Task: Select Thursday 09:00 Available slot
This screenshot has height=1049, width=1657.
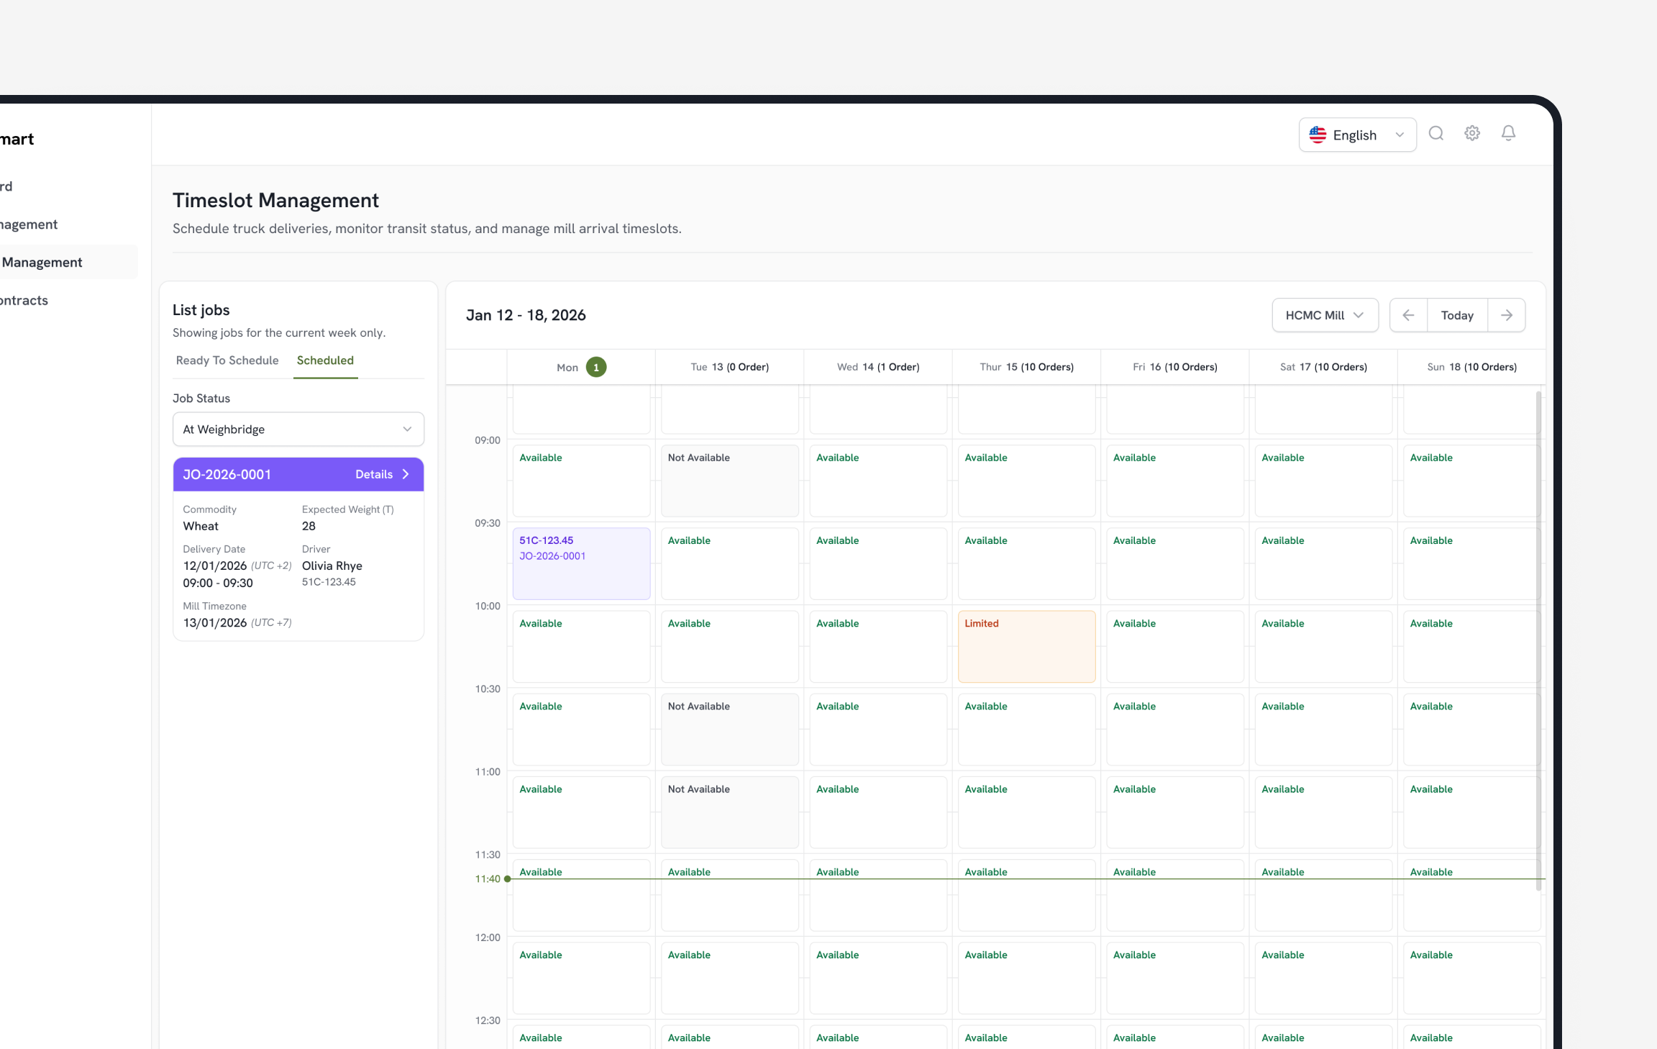Action: click(x=1026, y=481)
